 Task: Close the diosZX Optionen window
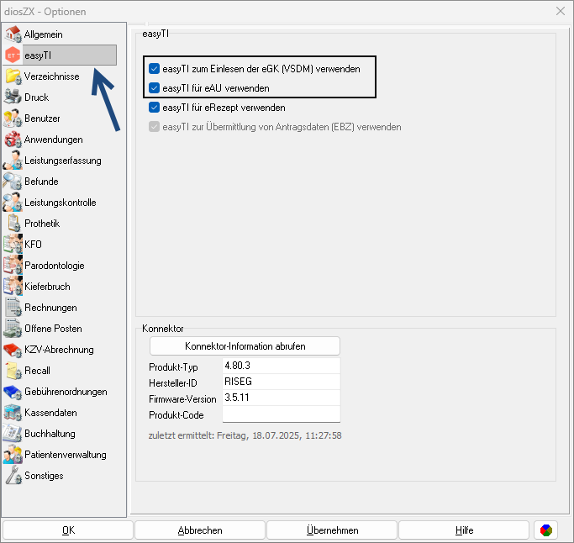point(560,11)
